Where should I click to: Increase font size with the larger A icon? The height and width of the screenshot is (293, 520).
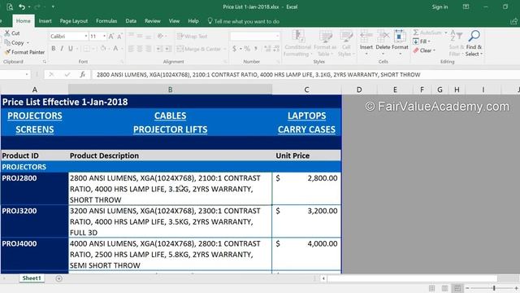pos(111,36)
